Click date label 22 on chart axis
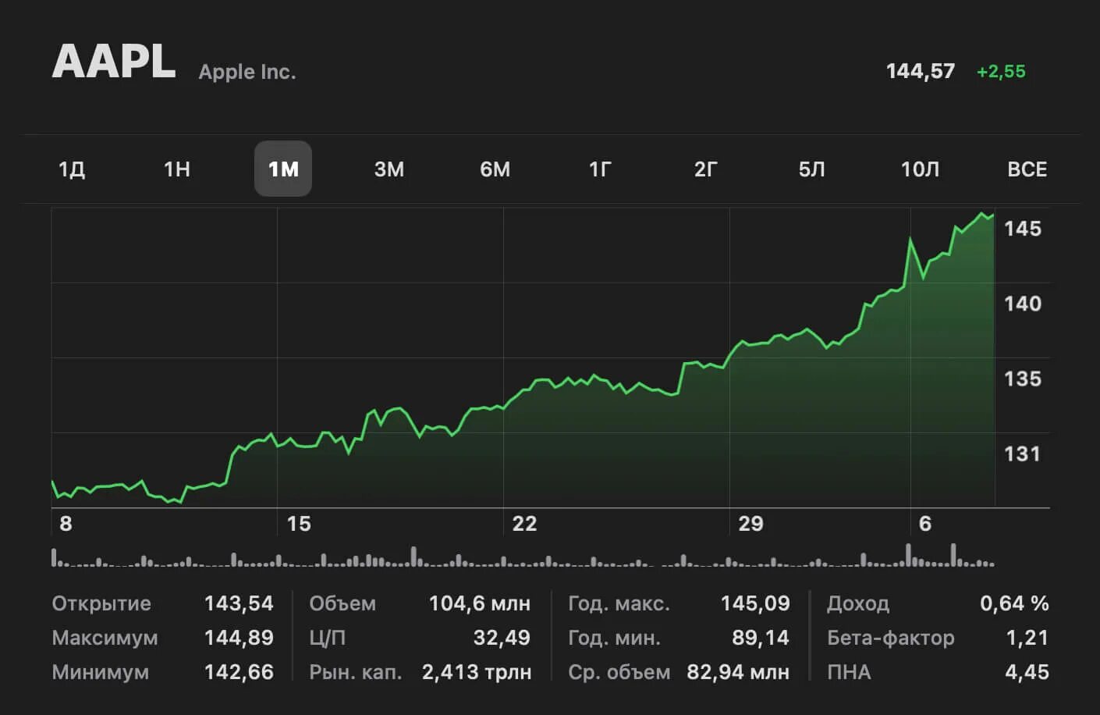 pyautogui.click(x=525, y=524)
